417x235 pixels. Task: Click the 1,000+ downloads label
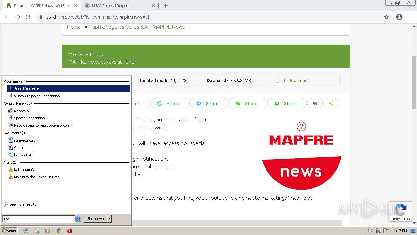point(292,80)
